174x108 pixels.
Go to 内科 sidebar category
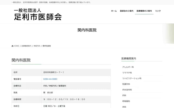pyautogui.click(x=125, y=95)
